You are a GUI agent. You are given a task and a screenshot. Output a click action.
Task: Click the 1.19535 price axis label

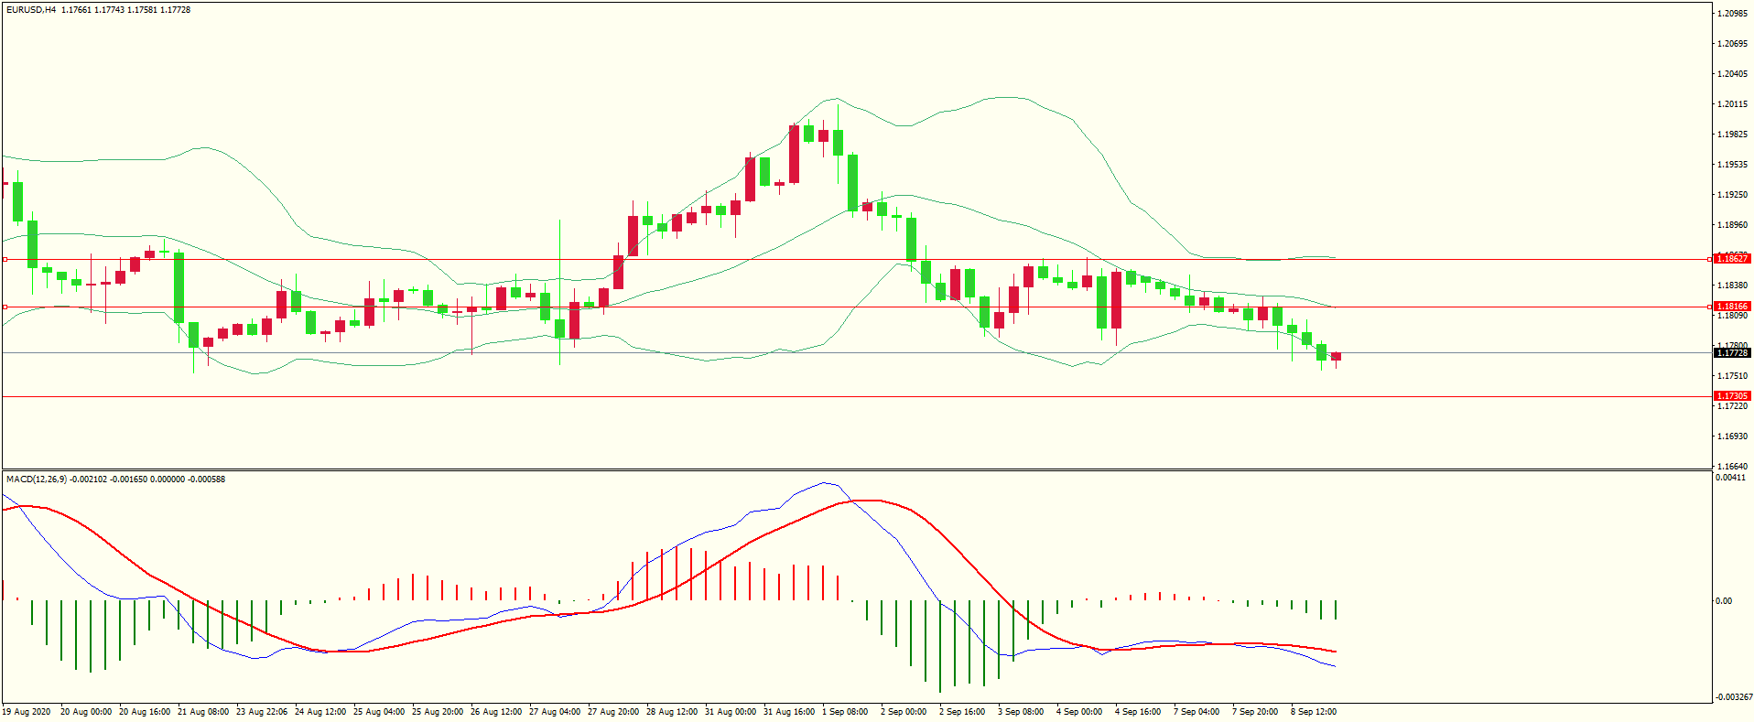pyautogui.click(x=1733, y=165)
